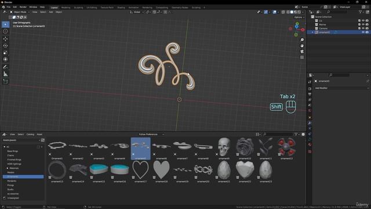Switch to the Shading workspace tab
371x209 pixels.
click(121, 8)
